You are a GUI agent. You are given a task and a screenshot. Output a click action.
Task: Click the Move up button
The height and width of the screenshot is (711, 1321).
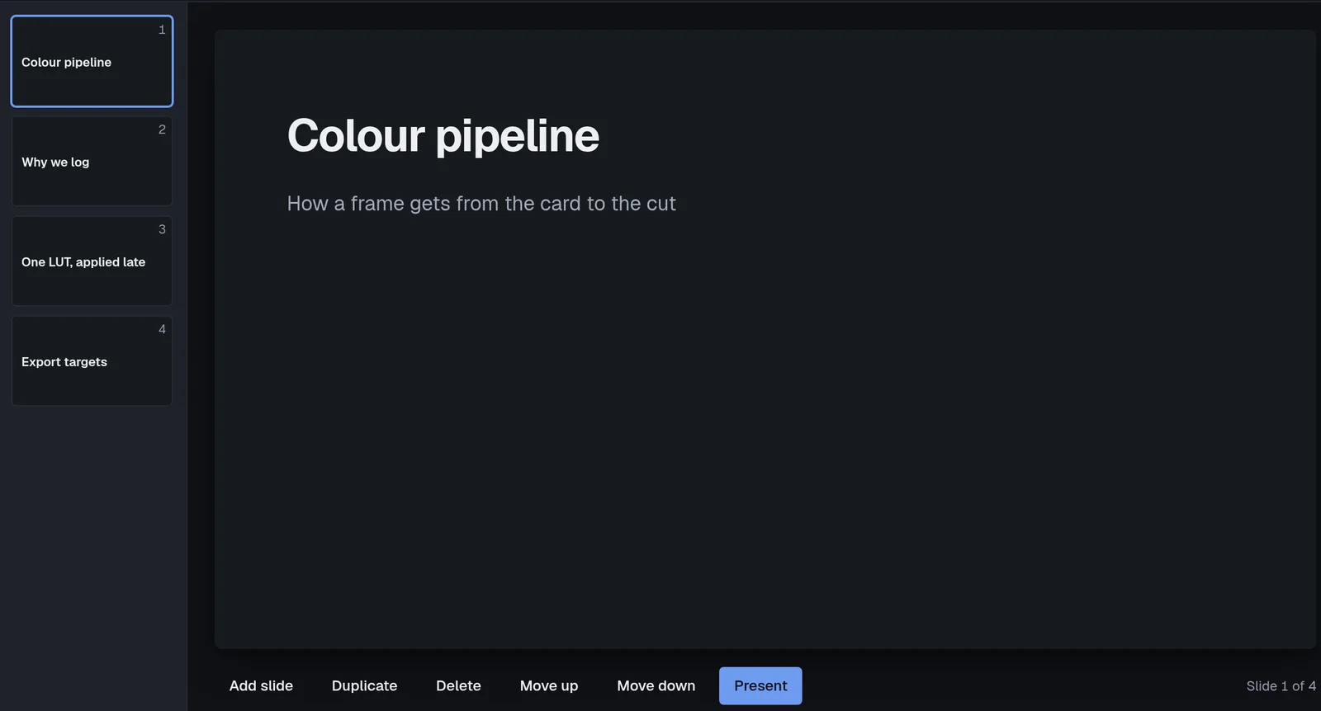[549, 685]
